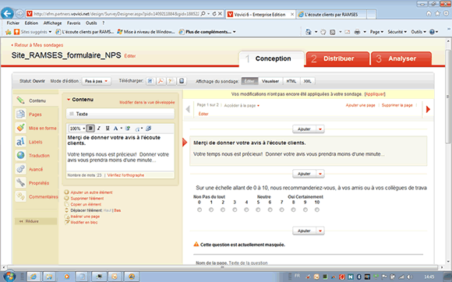Select the Labels sidebar icon
452x282 pixels.
pyautogui.click(x=20, y=142)
